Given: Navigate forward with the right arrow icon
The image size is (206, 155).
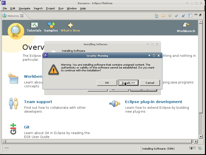Looking at the screenshot, I should (x=170, y=16).
